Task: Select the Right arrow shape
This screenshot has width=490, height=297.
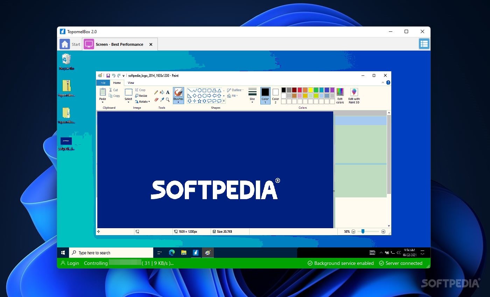Action: point(209,96)
